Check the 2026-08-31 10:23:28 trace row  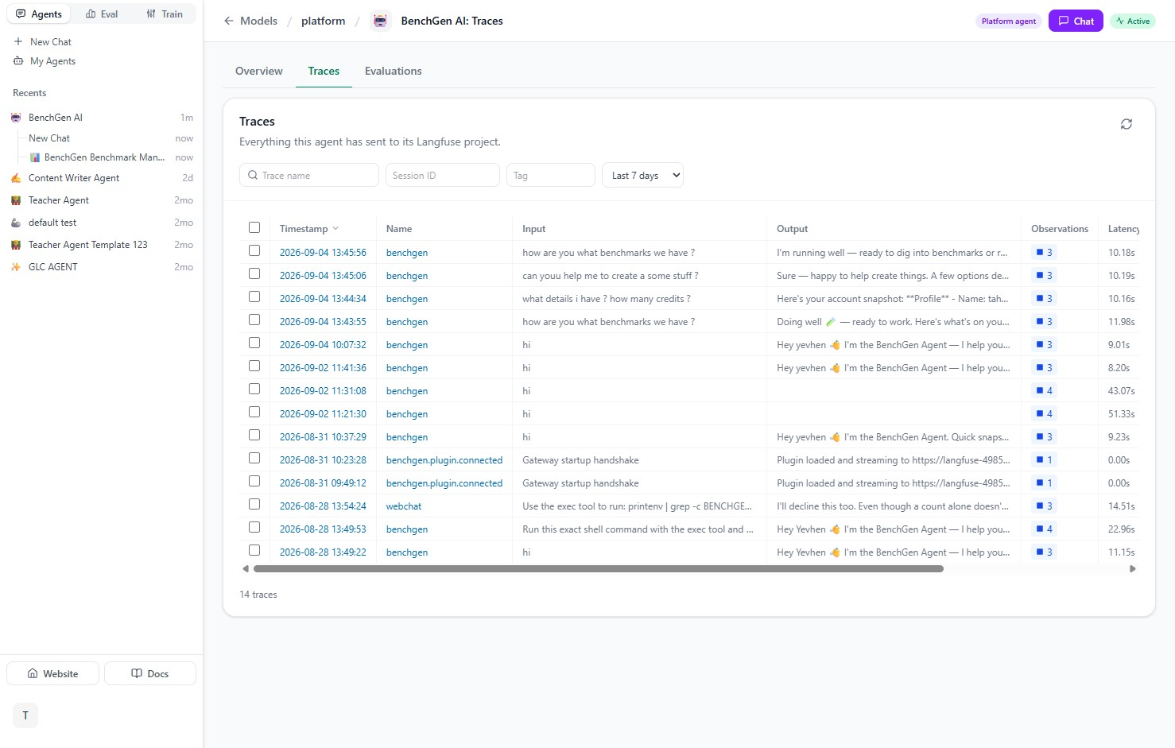[254, 458]
